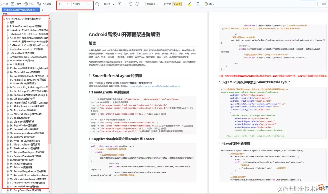Open a PDF file via the 打开 icon
328x194 pixels.
[x=4, y=4]
